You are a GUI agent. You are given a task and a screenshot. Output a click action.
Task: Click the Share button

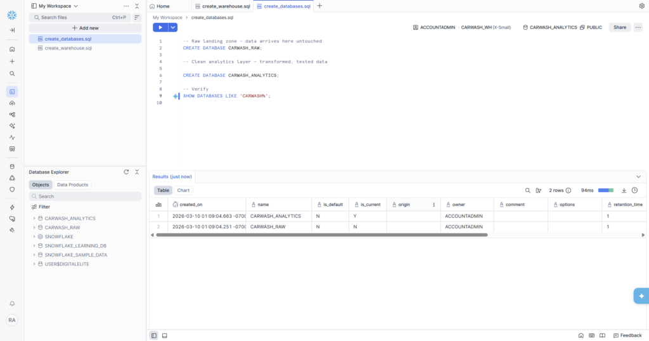point(619,27)
